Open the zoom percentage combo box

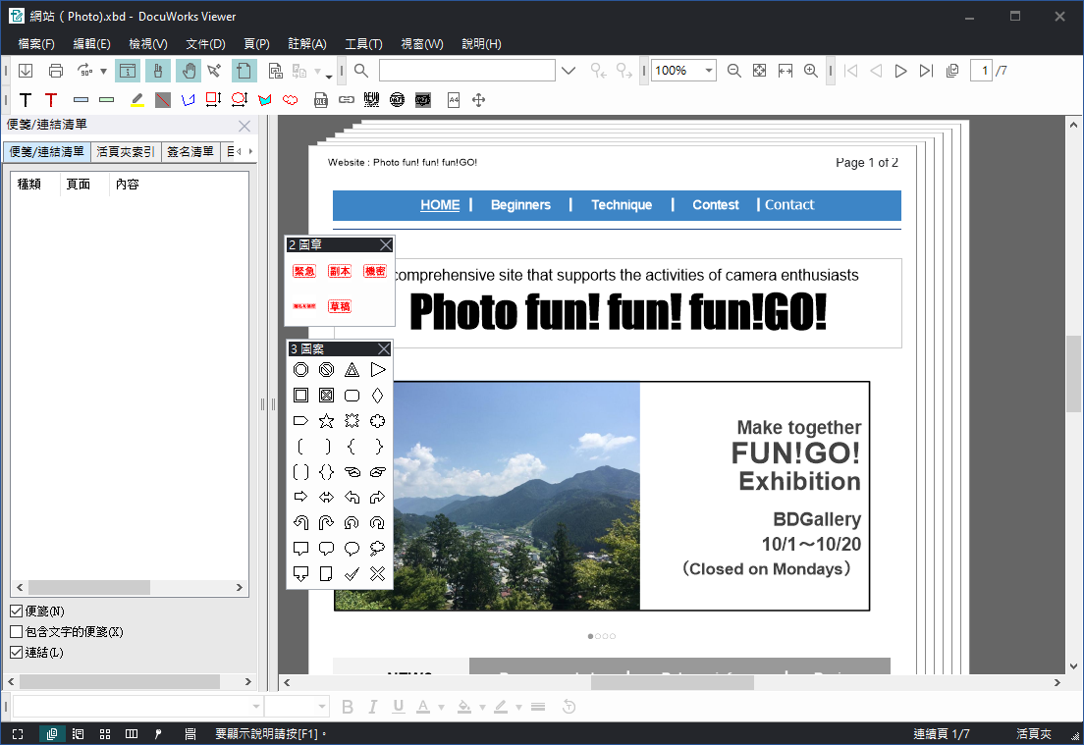click(x=684, y=71)
